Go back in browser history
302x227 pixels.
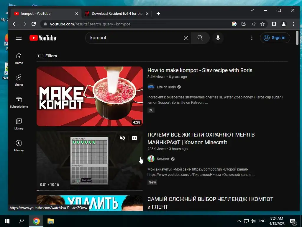pyautogui.click(x=15, y=24)
